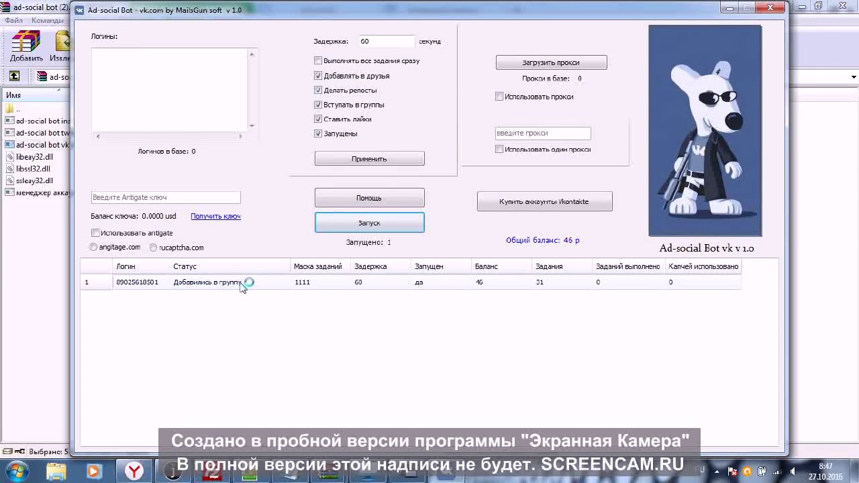Click the WinRAR up-one-level arrow icon
The image size is (859, 483).
click(14, 76)
